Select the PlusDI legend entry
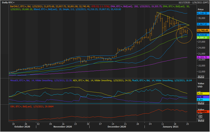This screenshot has width=210, height=132. pyautogui.click(x=162, y=80)
